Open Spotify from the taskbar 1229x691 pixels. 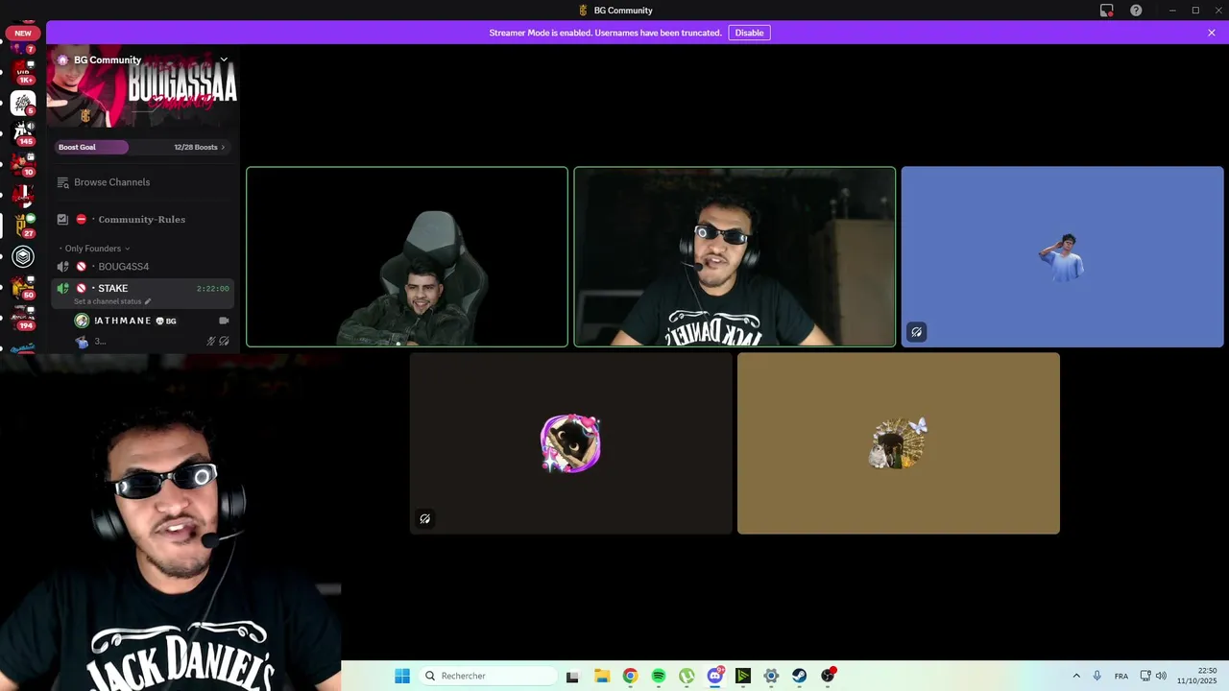pyautogui.click(x=659, y=676)
